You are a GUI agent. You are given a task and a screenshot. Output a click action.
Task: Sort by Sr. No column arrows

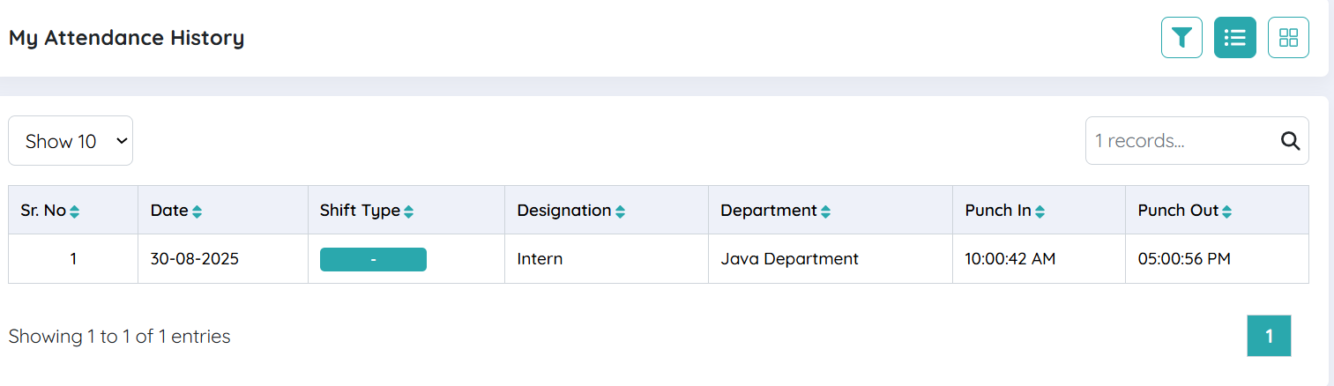(75, 212)
